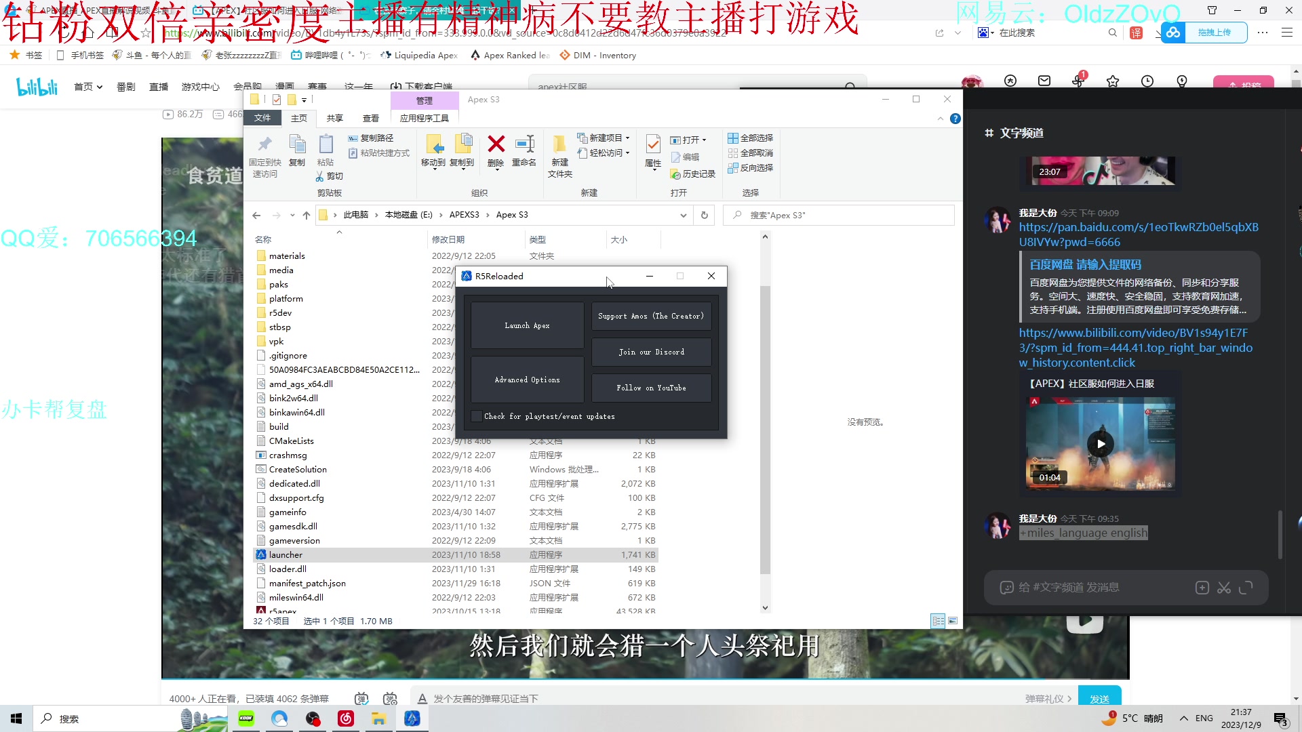Enable Check for playtest/event updates checkbox
The width and height of the screenshot is (1302, 732).
(x=477, y=416)
